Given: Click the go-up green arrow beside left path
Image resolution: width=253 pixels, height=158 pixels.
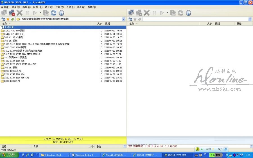Looking at the screenshot, I should click(x=13, y=19).
